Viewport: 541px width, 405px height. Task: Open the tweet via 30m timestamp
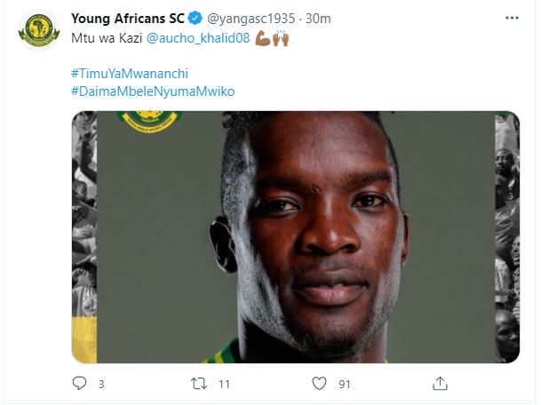pyautogui.click(x=318, y=19)
